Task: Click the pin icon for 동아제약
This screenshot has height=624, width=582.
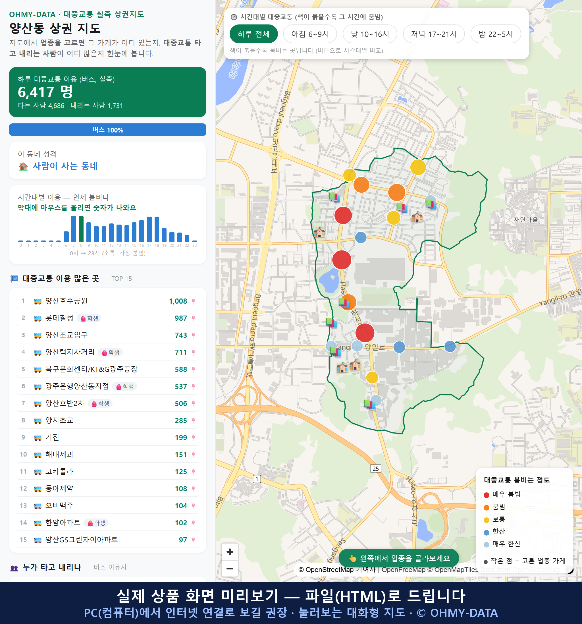Action: point(193,489)
